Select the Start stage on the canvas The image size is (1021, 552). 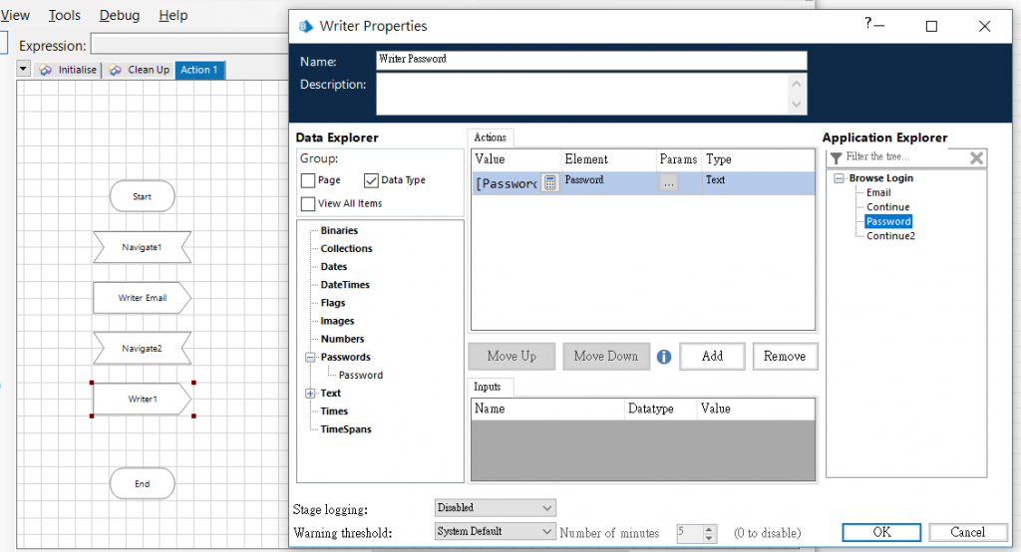point(142,196)
